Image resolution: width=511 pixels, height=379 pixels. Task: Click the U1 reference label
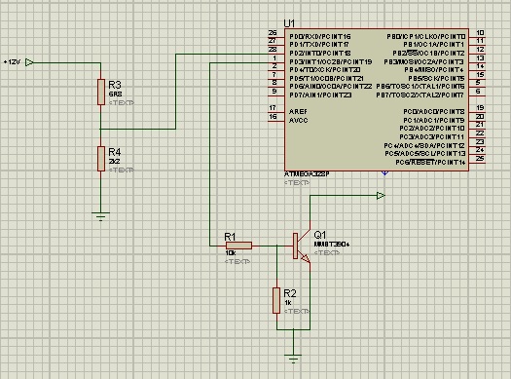click(289, 23)
